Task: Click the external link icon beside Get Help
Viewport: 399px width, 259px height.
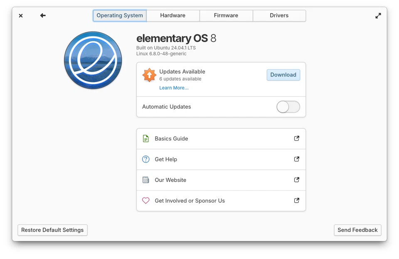Action: click(297, 159)
